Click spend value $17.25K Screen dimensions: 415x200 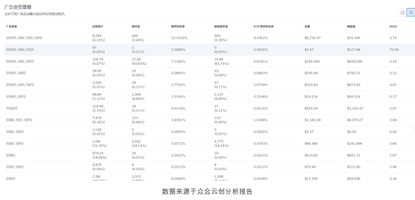311,178
